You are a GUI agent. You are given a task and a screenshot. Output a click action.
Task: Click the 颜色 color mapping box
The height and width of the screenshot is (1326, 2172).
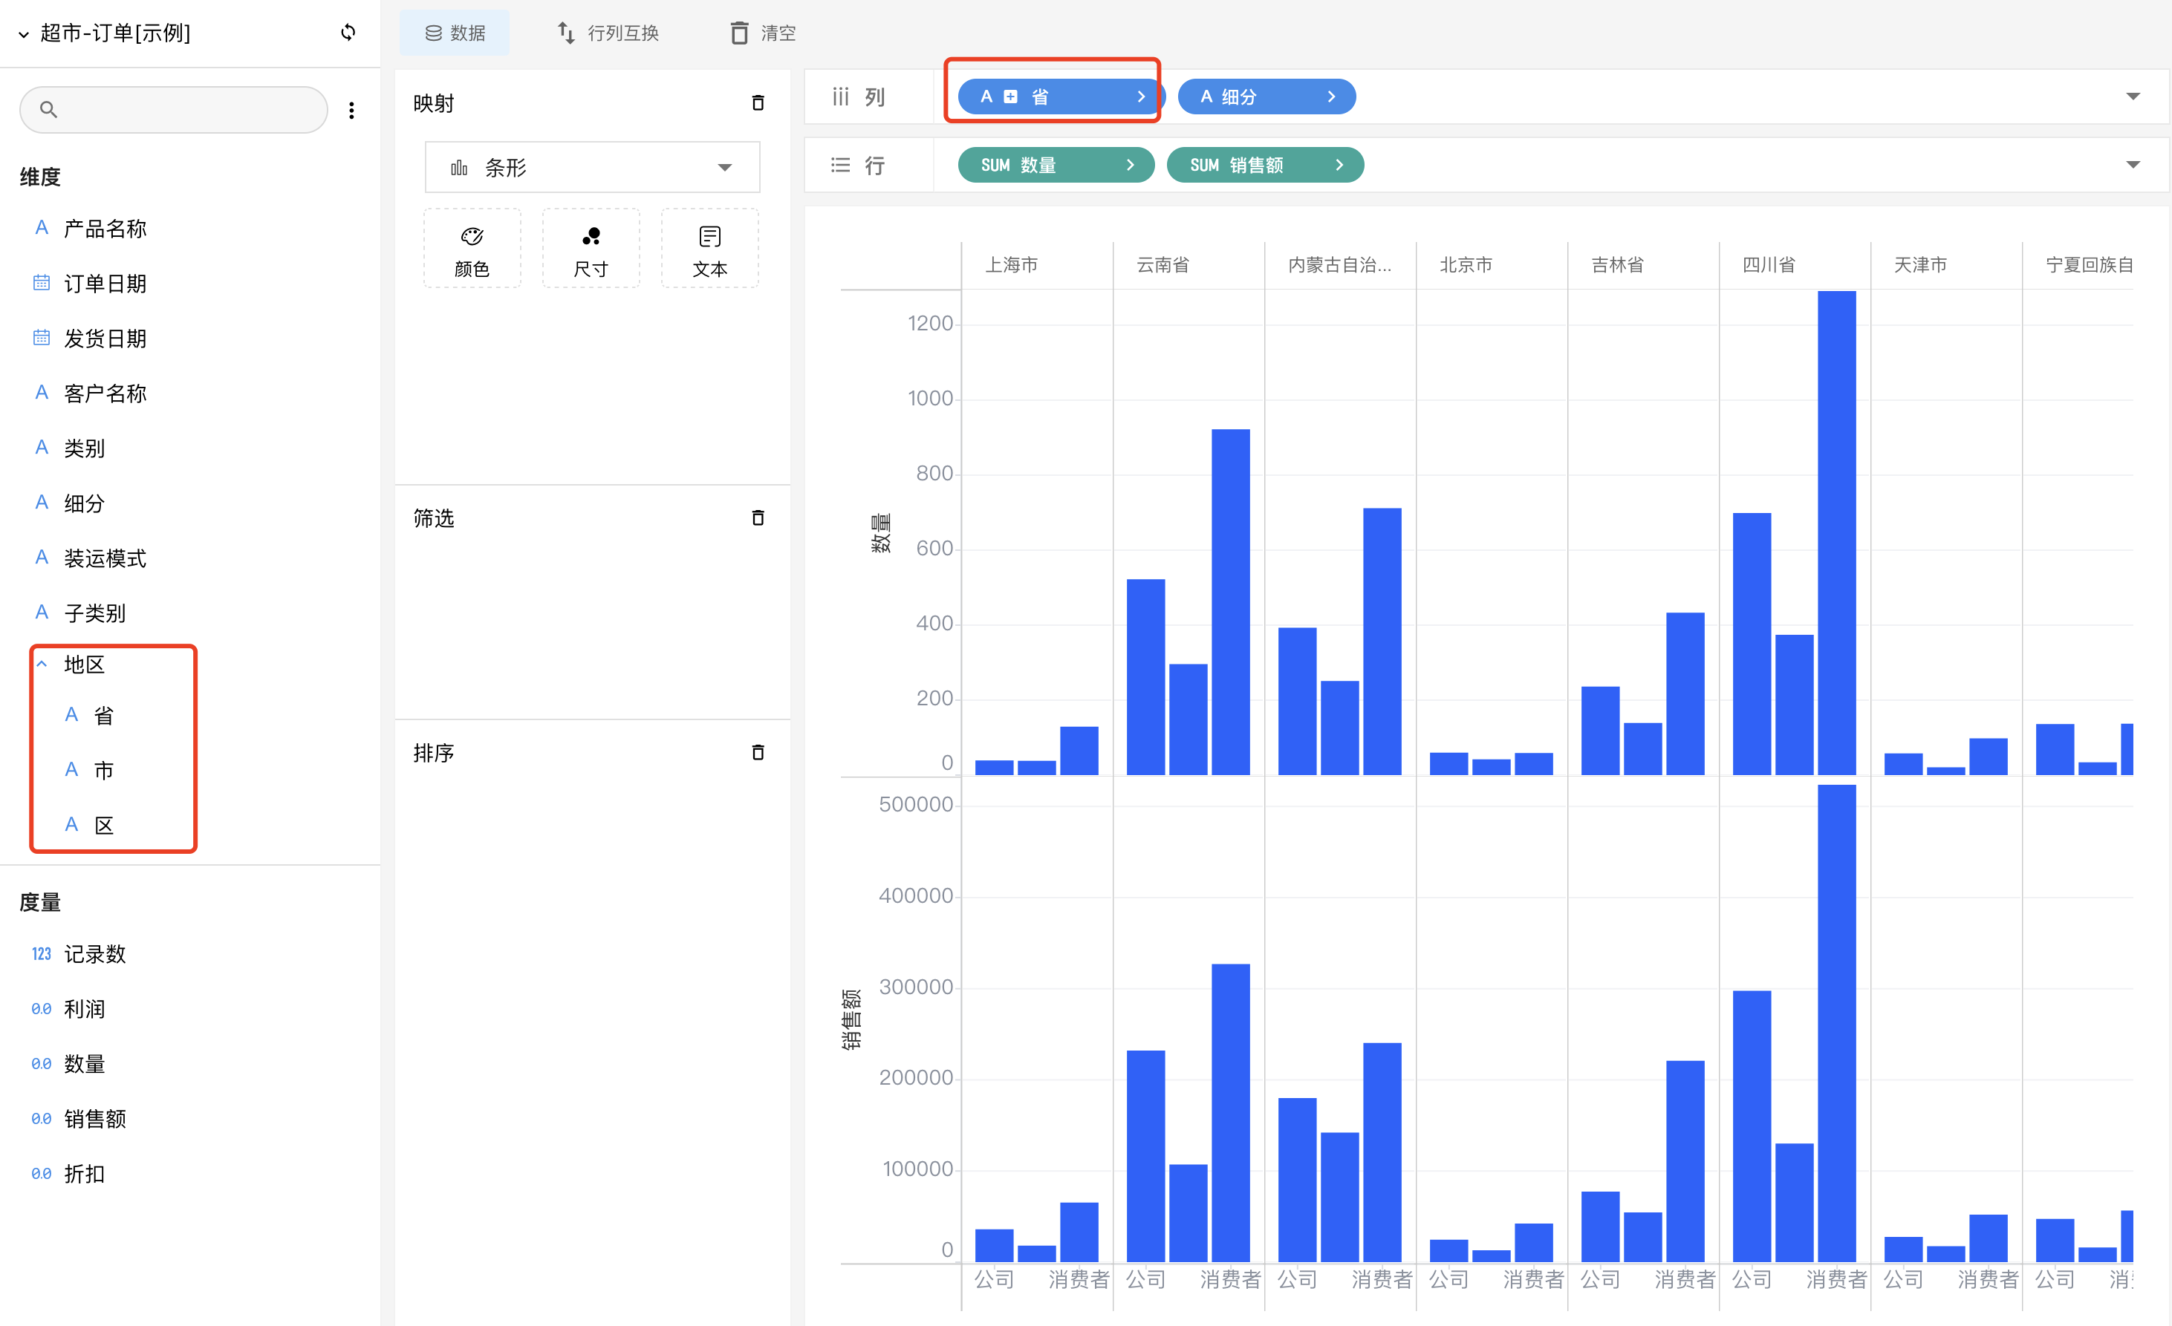[472, 249]
